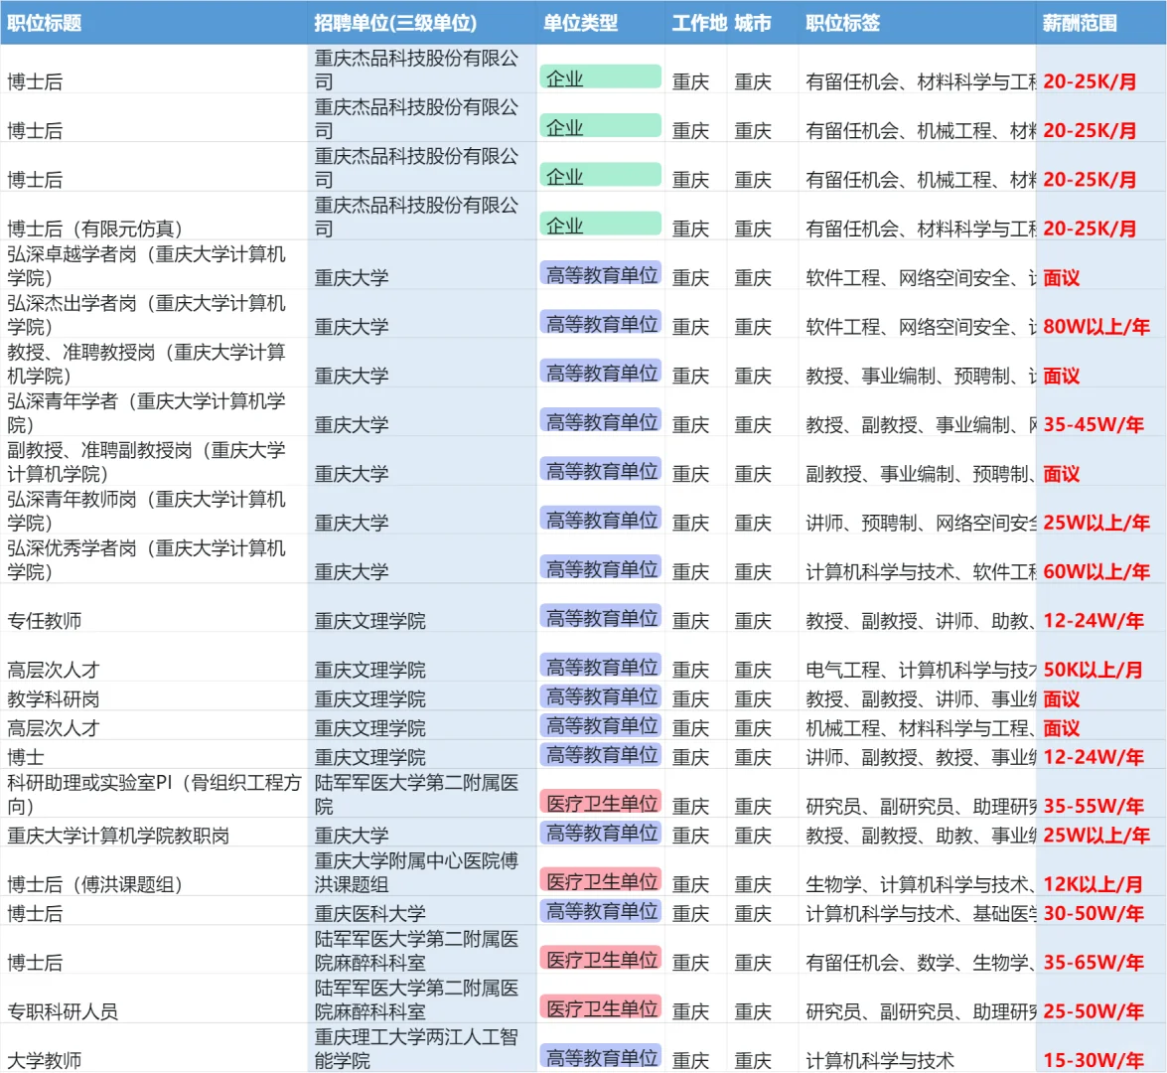
Task: Select tags cell starting 讲师、预聘制、网络空间
Action: (x=917, y=510)
